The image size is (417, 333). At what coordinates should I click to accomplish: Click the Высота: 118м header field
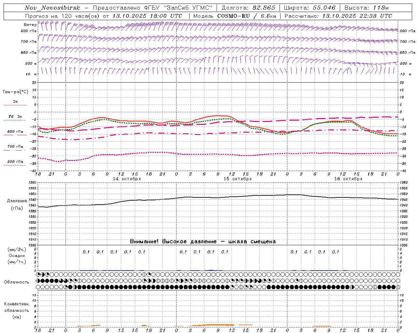pos(367,8)
